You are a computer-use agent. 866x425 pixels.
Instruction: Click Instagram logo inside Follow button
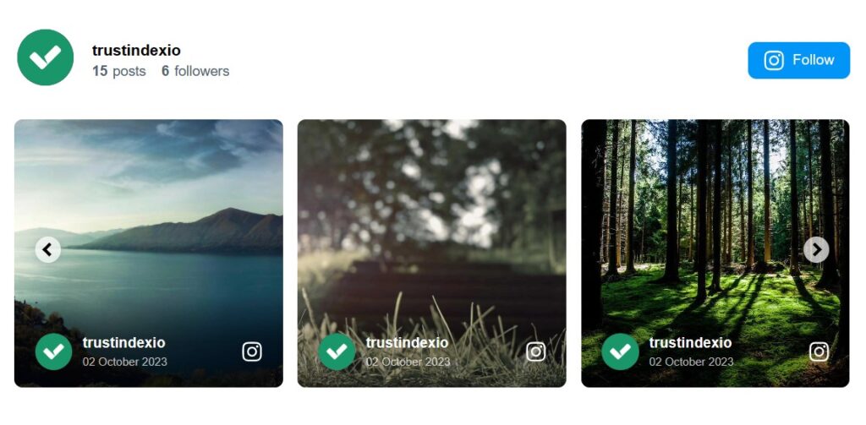tap(774, 60)
